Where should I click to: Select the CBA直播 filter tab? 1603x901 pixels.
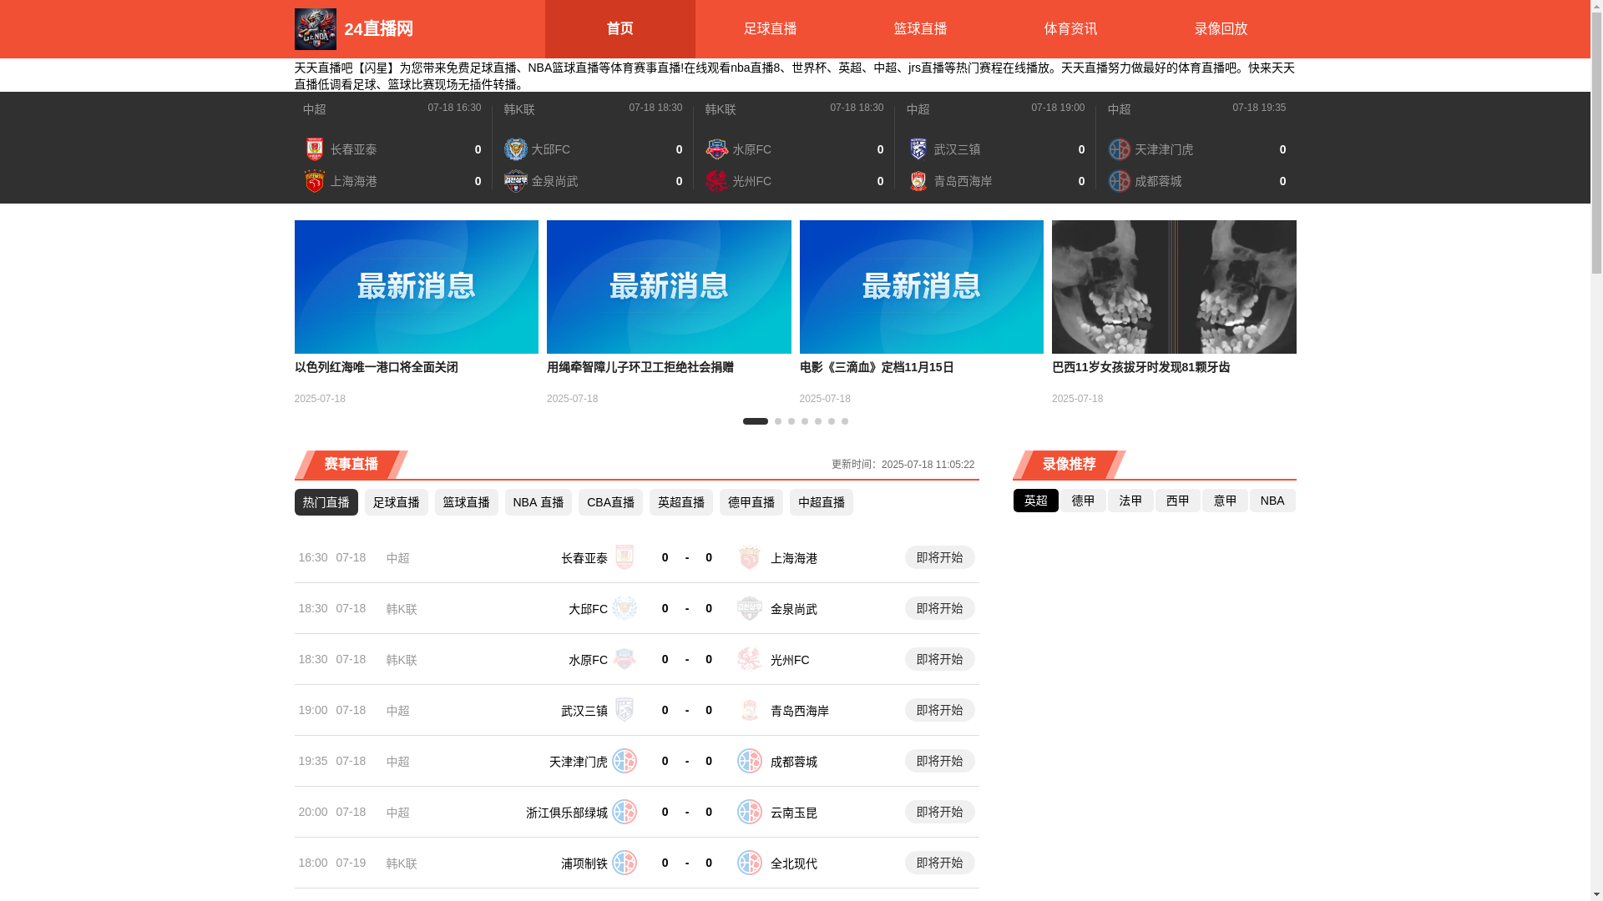pos(610,502)
